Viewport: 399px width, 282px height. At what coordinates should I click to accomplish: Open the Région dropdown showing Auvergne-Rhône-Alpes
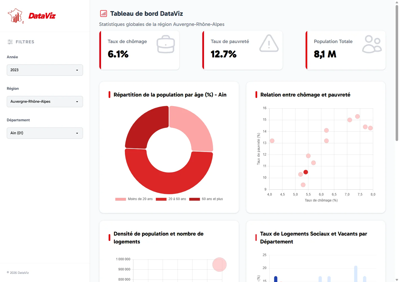[x=45, y=102]
